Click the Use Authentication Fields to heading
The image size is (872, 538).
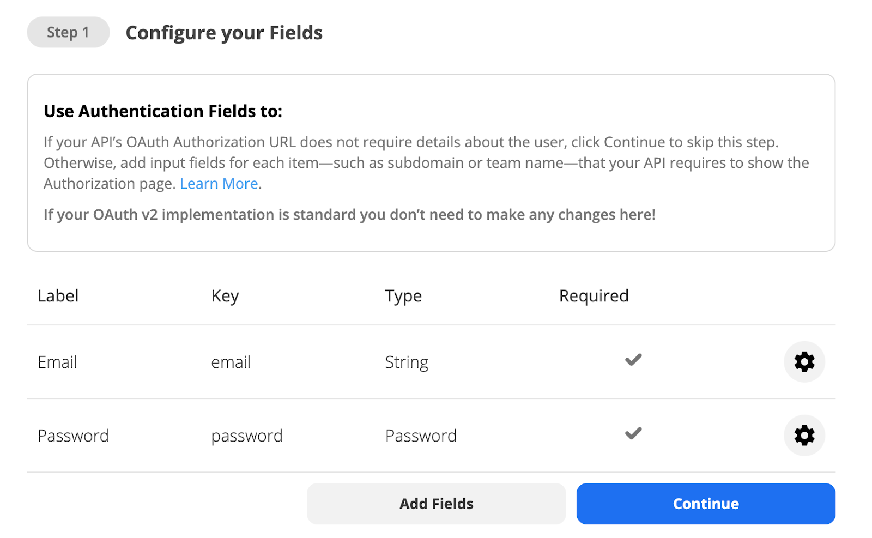(x=163, y=111)
